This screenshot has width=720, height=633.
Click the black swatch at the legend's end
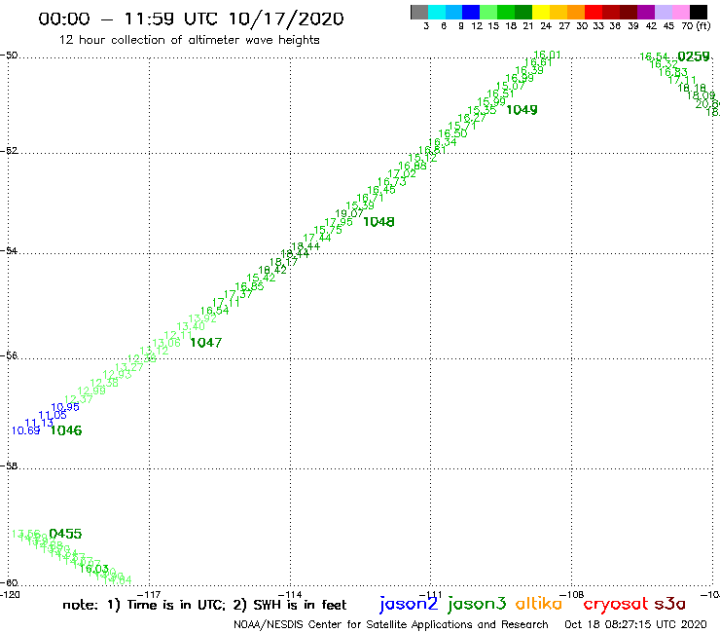[x=698, y=12]
